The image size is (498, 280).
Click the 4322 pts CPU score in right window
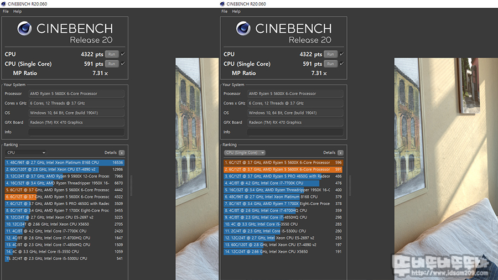[x=310, y=54]
